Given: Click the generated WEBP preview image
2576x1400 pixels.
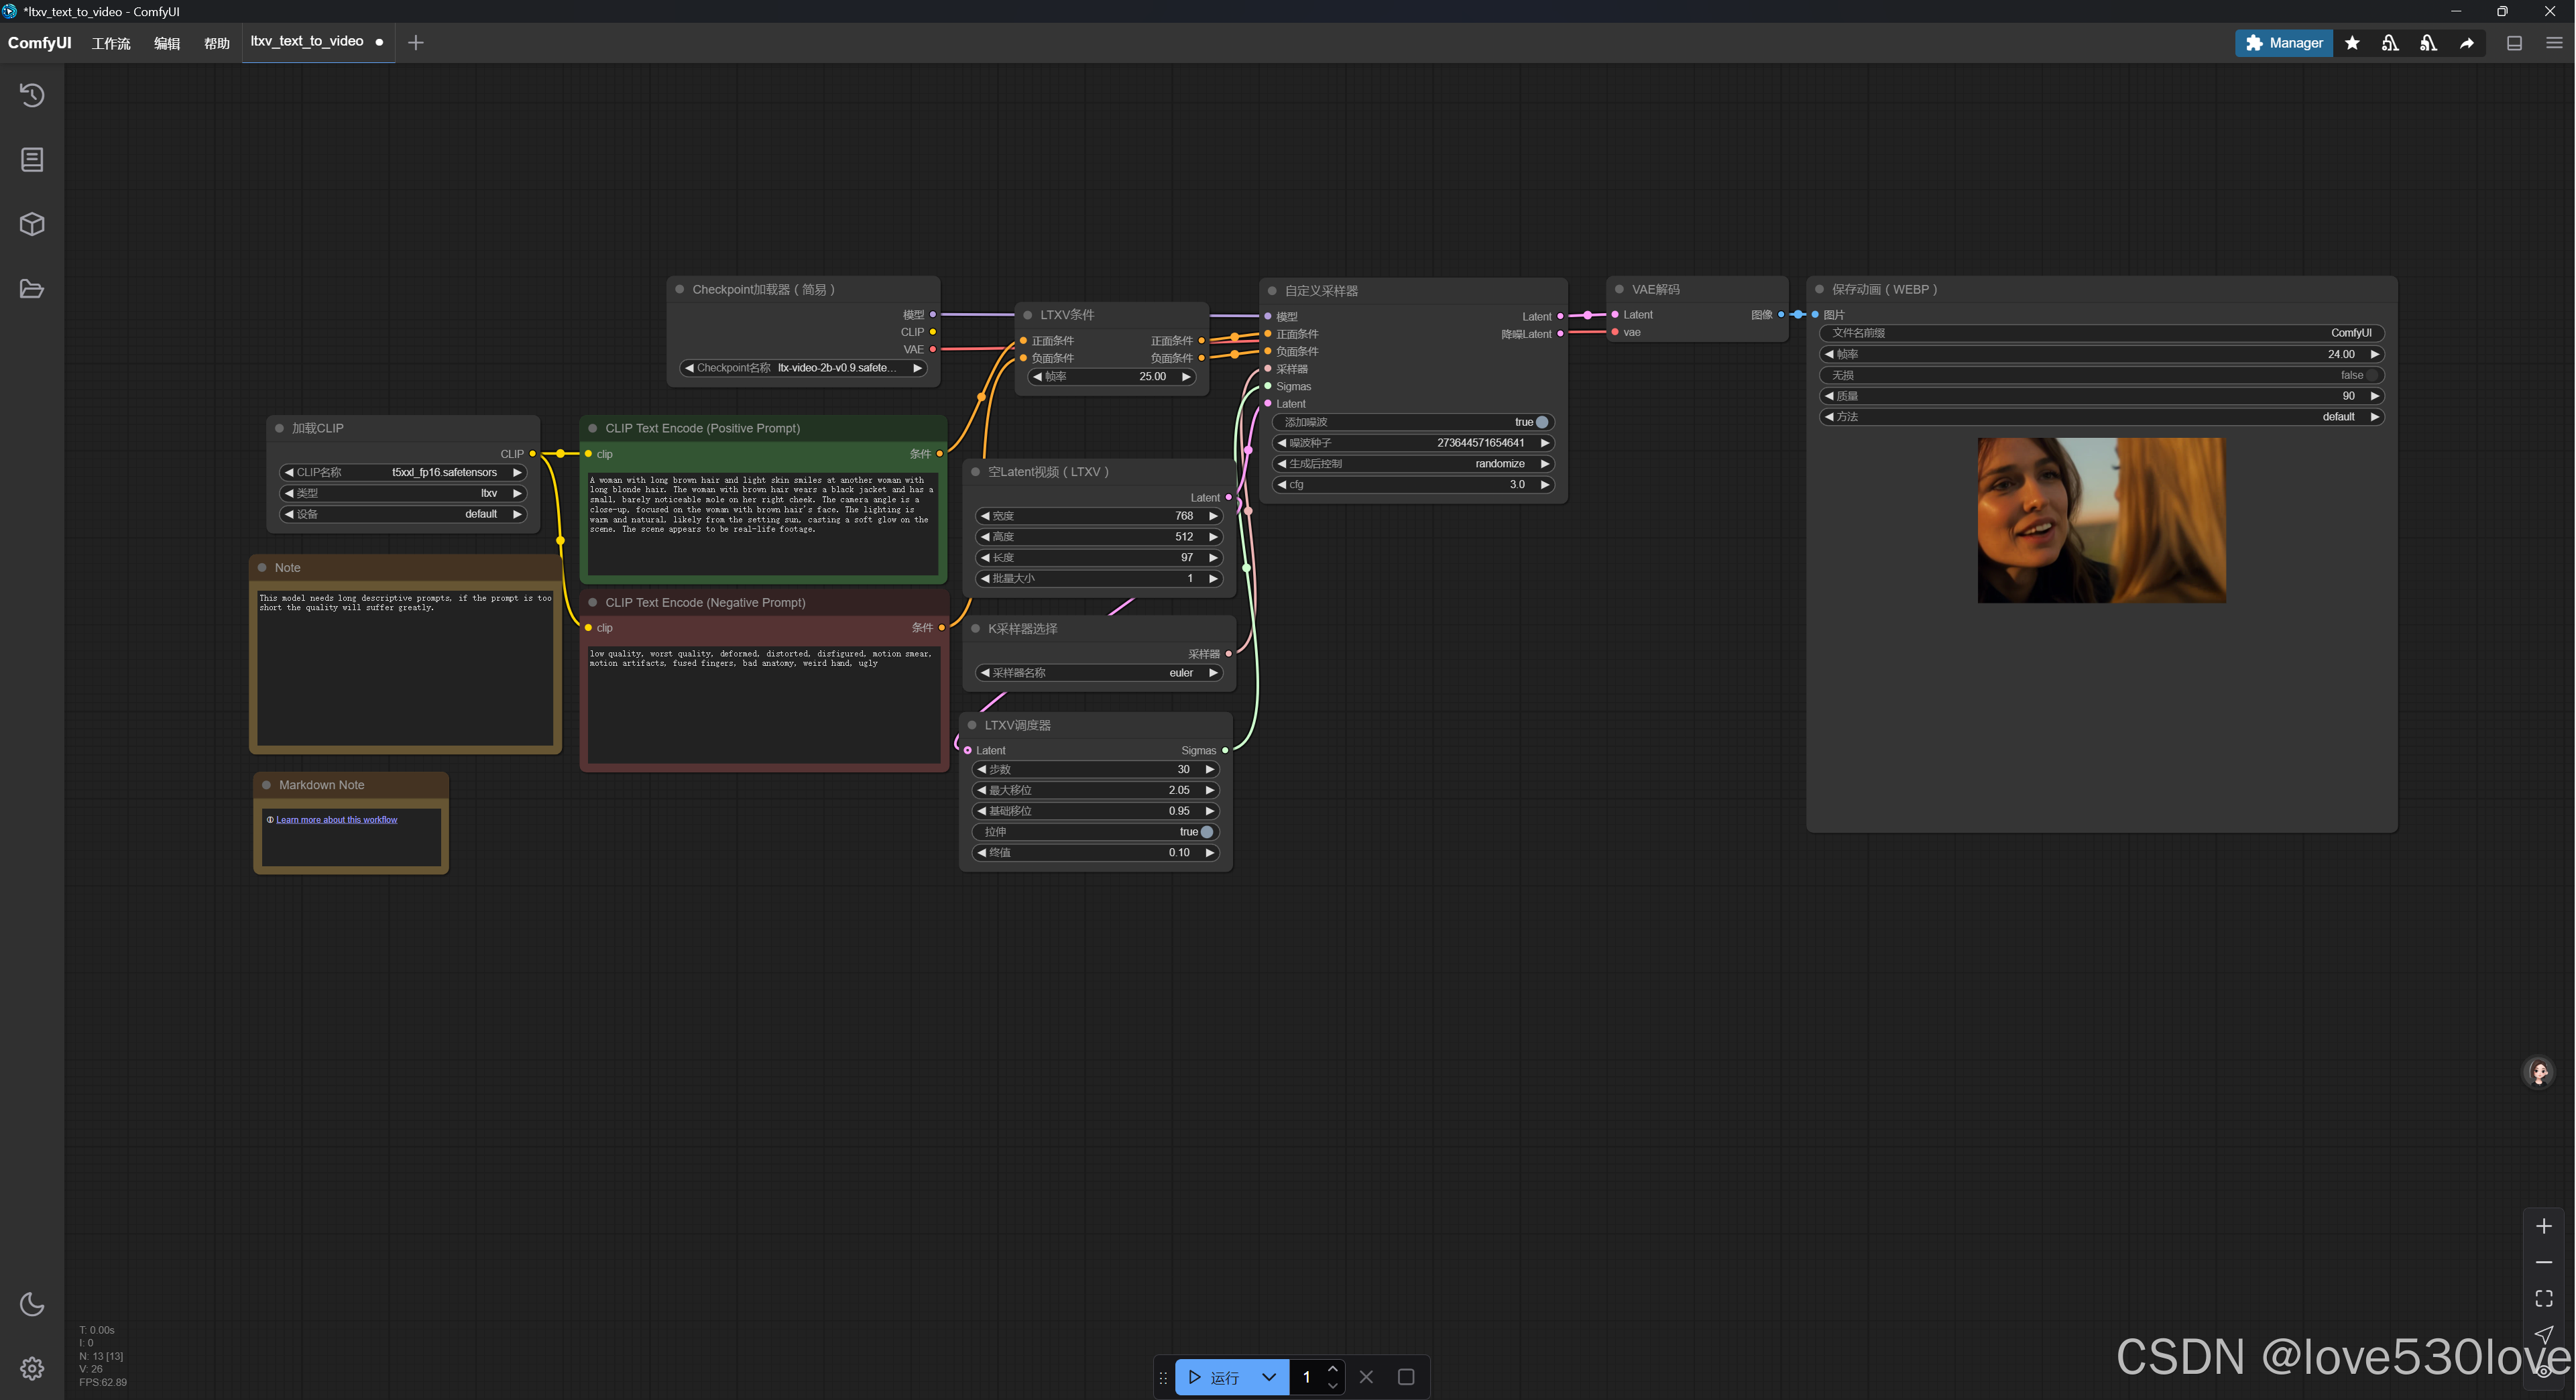Looking at the screenshot, I should tap(2101, 520).
